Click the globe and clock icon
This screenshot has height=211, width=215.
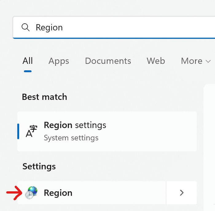31,193
